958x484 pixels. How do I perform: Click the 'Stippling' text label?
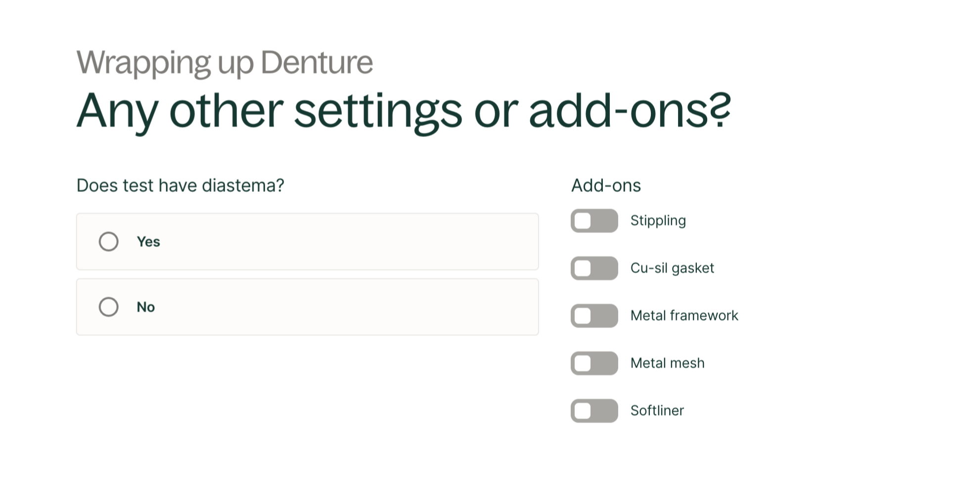(x=658, y=221)
